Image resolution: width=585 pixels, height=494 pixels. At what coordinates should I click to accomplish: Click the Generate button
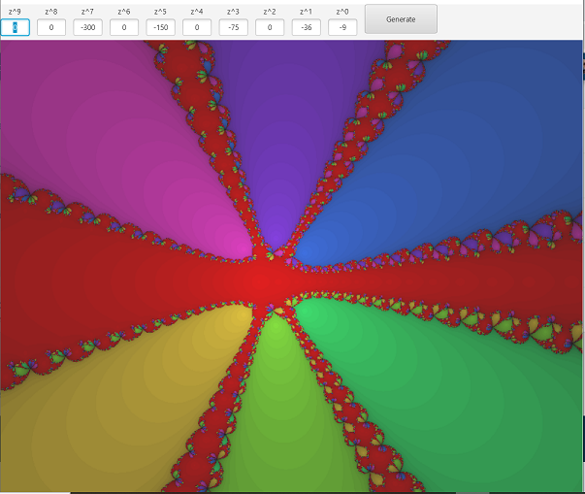[x=401, y=19]
